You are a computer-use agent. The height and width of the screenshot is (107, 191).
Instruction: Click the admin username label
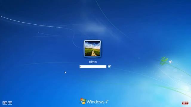pyautogui.click(x=93, y=62)
